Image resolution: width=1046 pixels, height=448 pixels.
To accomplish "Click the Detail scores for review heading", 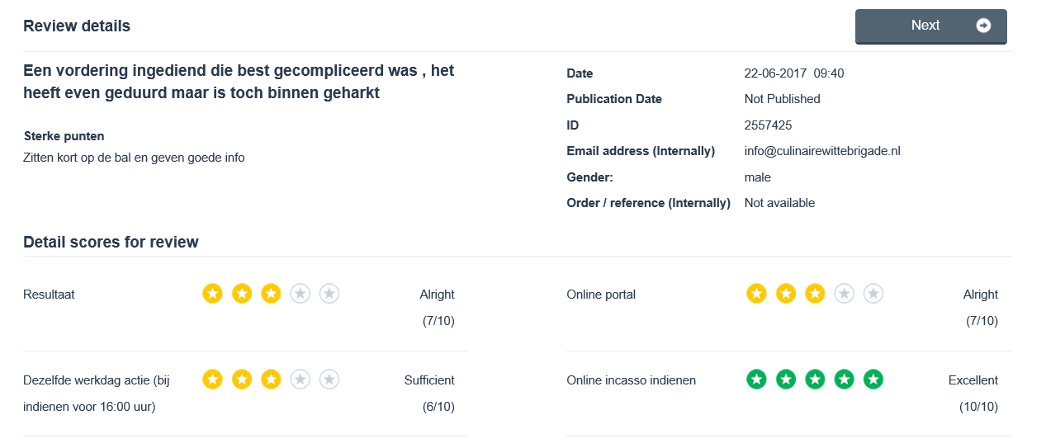I will tap(111, 242).
